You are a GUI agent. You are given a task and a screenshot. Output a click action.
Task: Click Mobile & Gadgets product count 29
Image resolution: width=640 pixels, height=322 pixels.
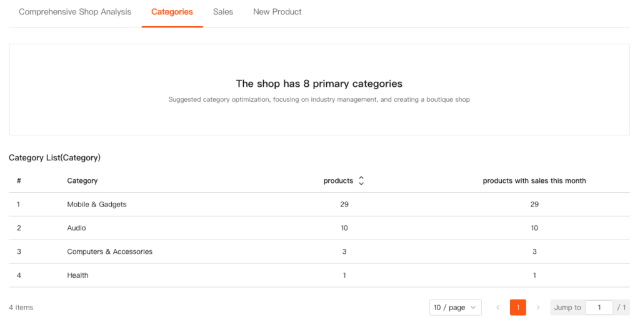pyautogui.click(x=344, y=205)
